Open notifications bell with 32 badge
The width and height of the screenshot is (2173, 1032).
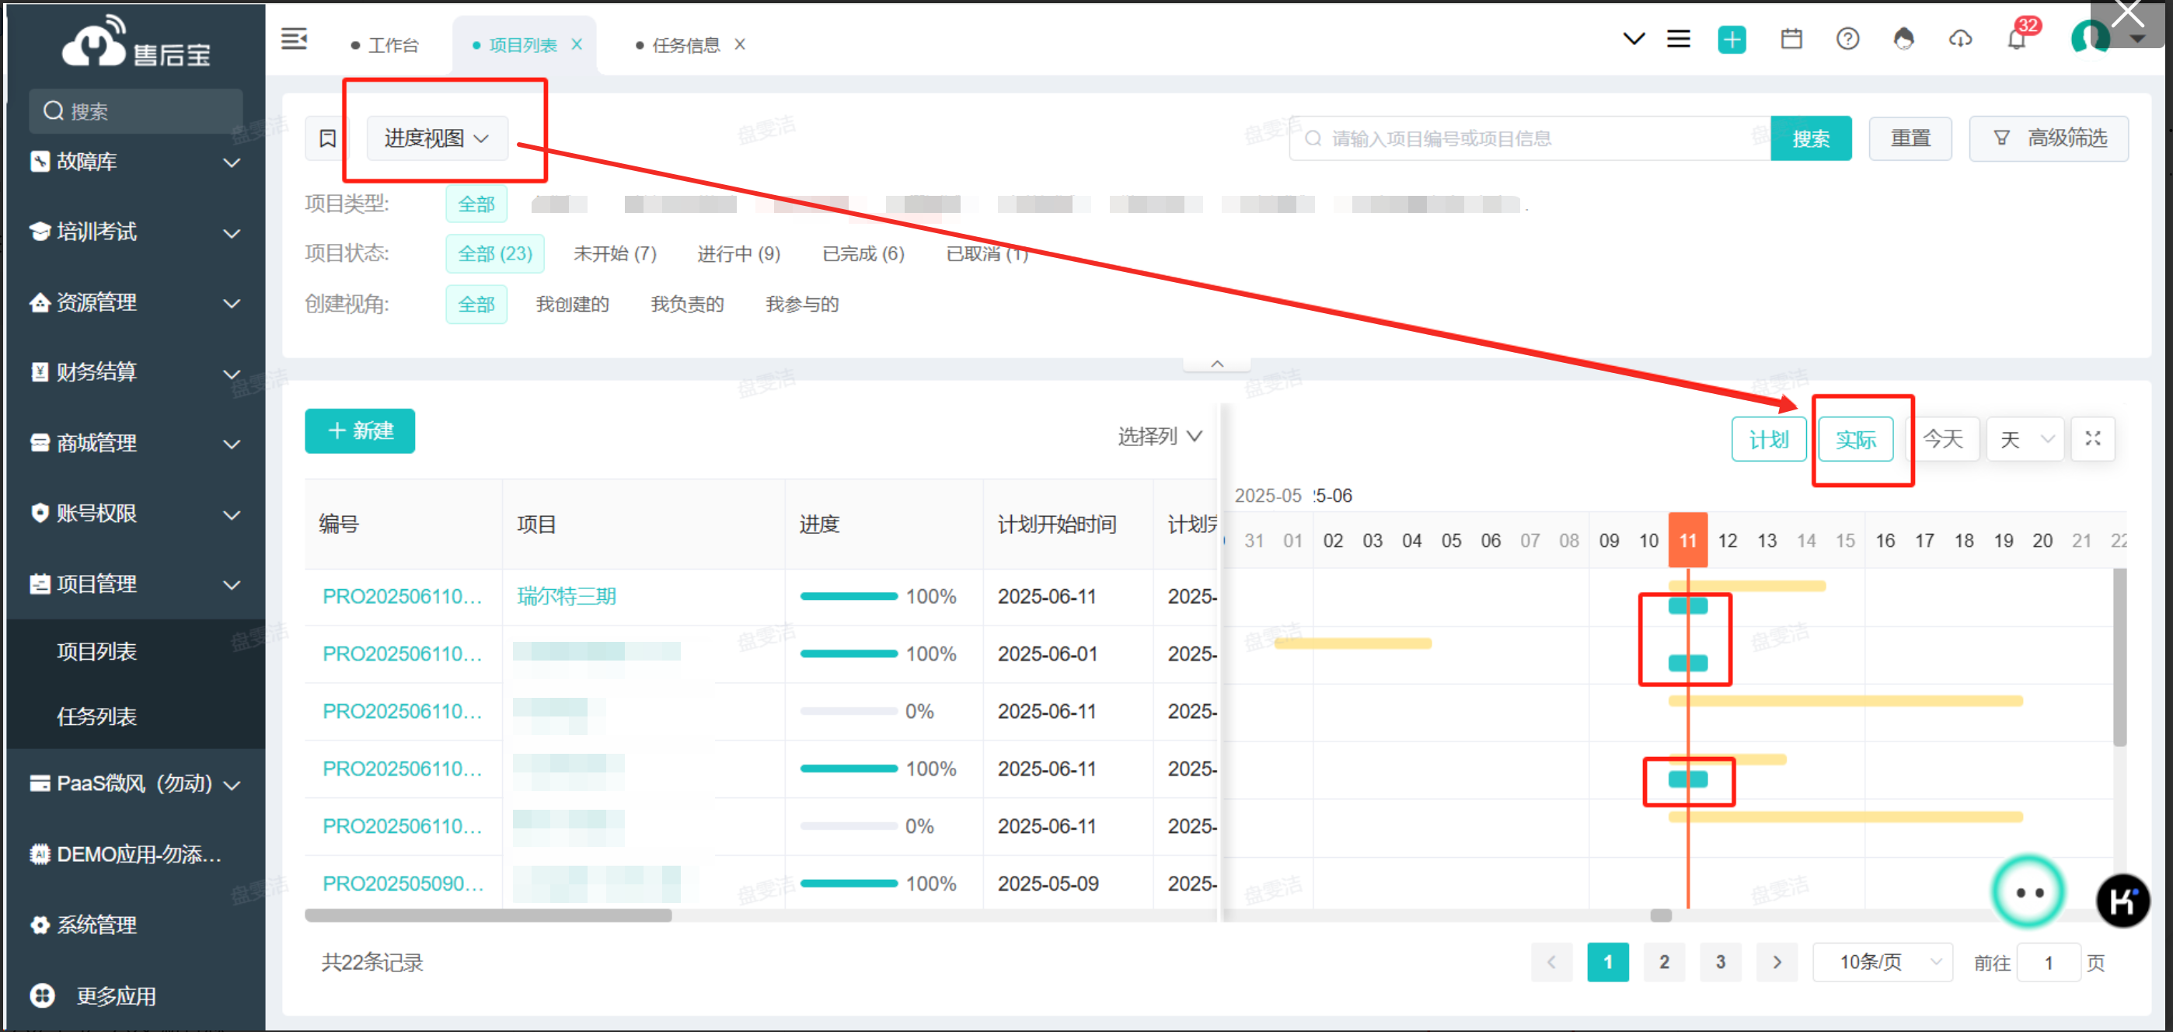[x=2016, y=39]
